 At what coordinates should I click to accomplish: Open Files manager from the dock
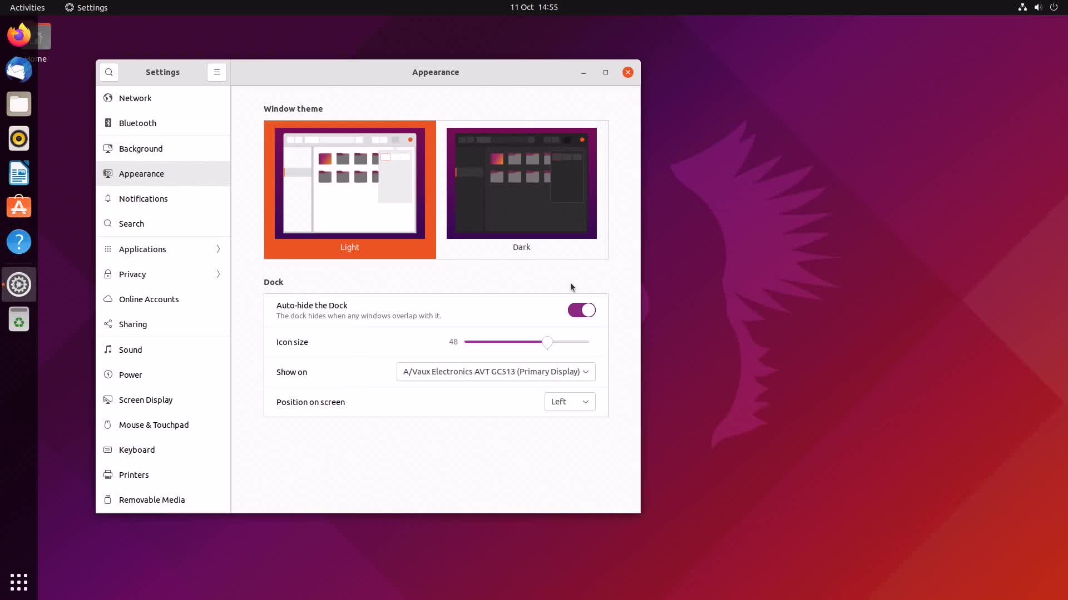[x=19, y=104]
